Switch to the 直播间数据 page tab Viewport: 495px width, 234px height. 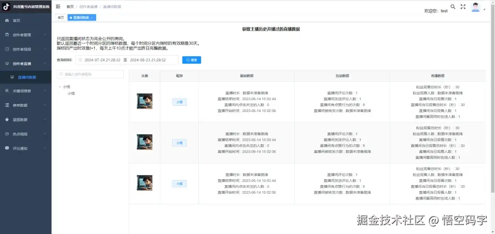coord(81,18)
